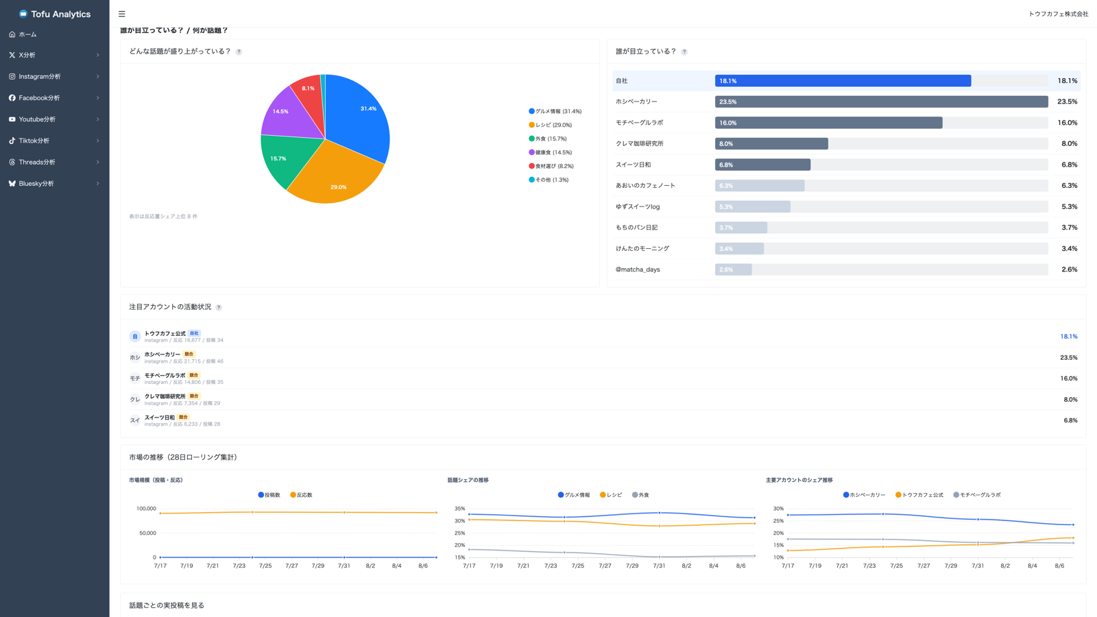Open Facebook分析 menu item
Image resolution: width=1097 pixels, height=617 pixels.
point(55,98)
